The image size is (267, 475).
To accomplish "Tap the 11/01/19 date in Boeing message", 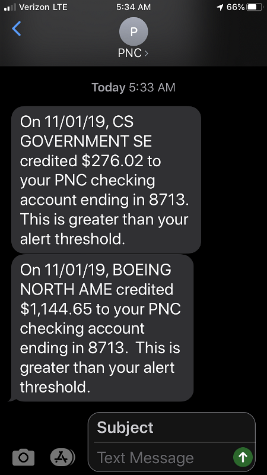I will (77, 270).
